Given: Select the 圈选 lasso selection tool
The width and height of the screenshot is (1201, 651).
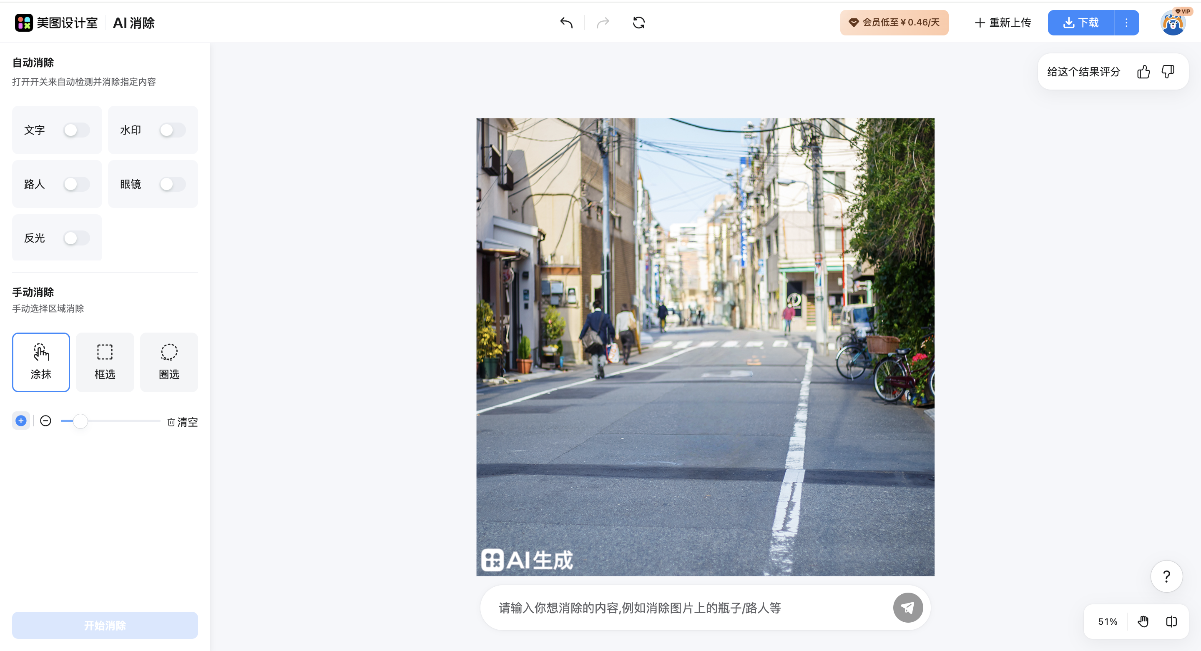Looking at the screenshot, I should pos(169,362).
